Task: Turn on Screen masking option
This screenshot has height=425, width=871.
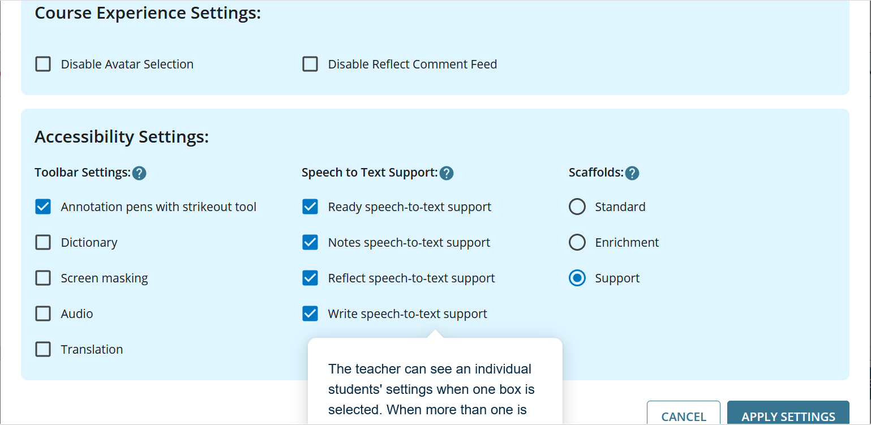Action: click(43, 278)
